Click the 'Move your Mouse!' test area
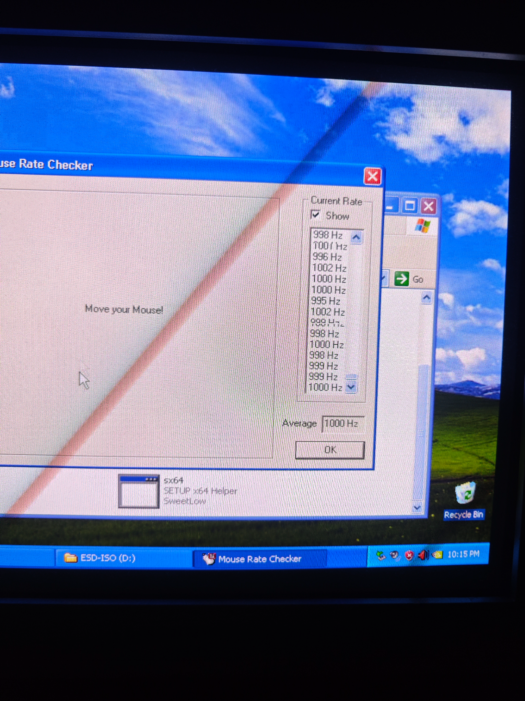Screen dimensions: 525x701 point(136,323)
